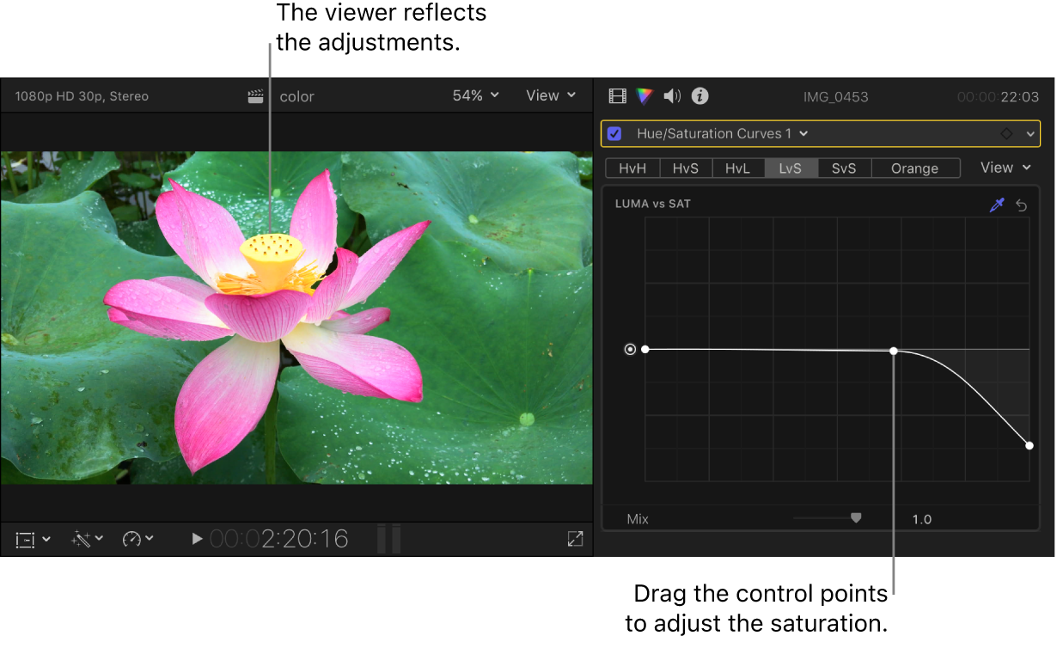The width and height of the screenshot is (1057, 648).
Task: Switch to the Color inspector
Action: (x=644, y=96)
